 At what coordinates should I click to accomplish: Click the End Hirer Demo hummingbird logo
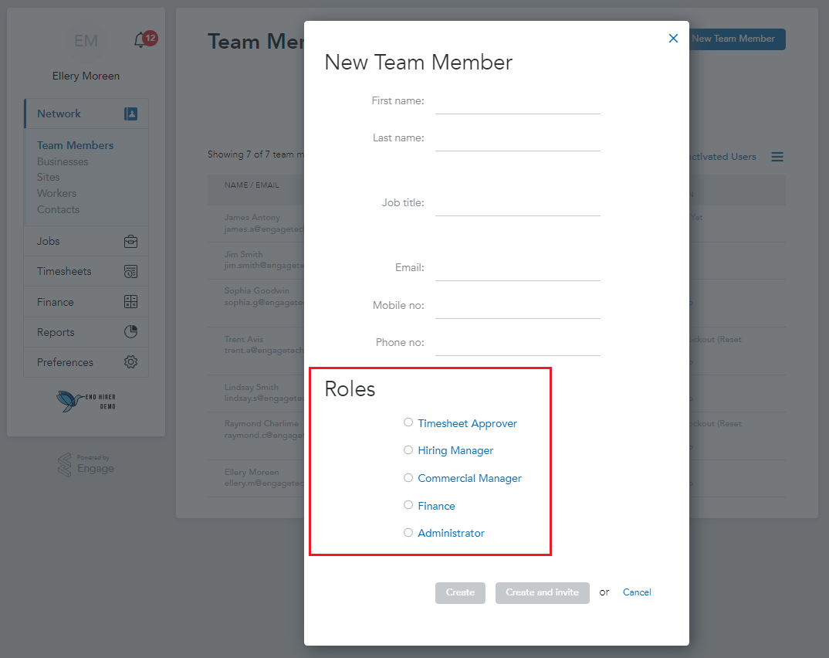click(x=86, y=401)
